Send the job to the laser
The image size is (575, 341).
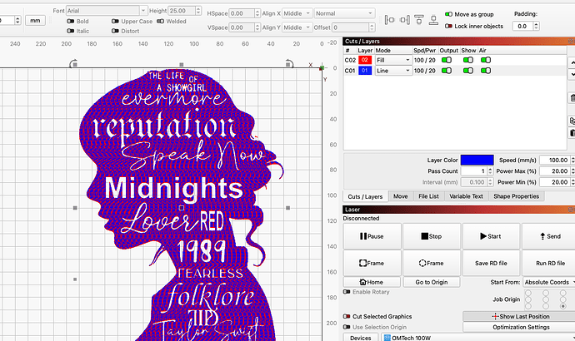click(550, 236)
